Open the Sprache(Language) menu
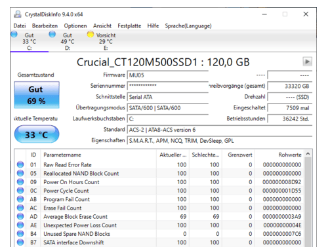 tap(188, 26)
